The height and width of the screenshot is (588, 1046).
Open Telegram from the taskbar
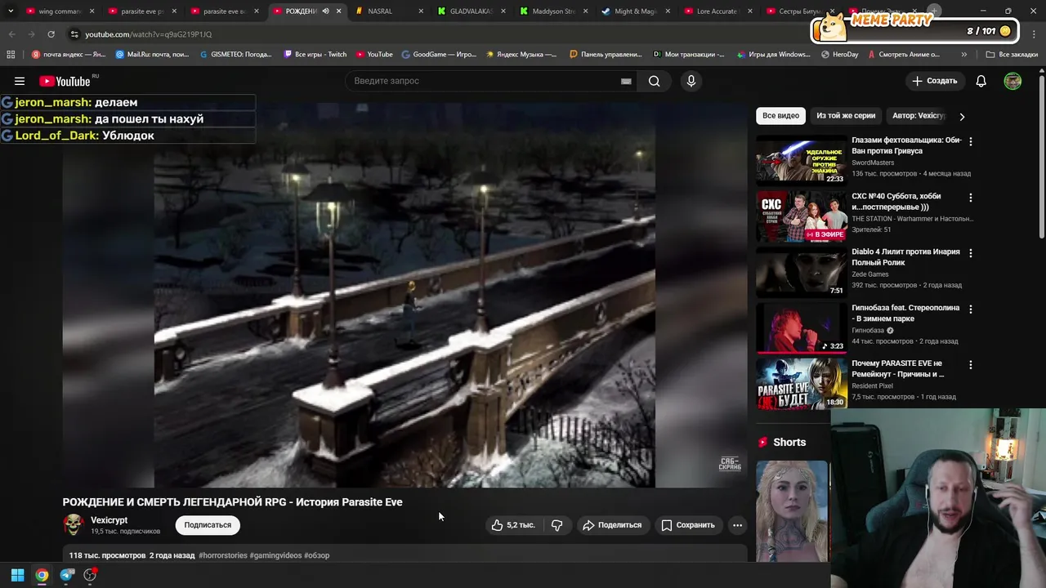(67, 575)
